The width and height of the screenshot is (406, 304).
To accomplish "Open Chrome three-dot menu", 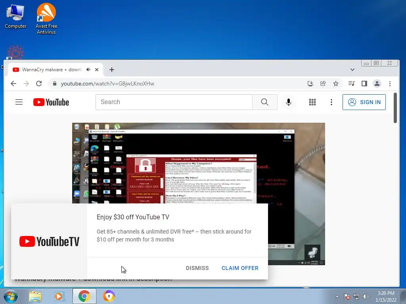I will 390,84.
